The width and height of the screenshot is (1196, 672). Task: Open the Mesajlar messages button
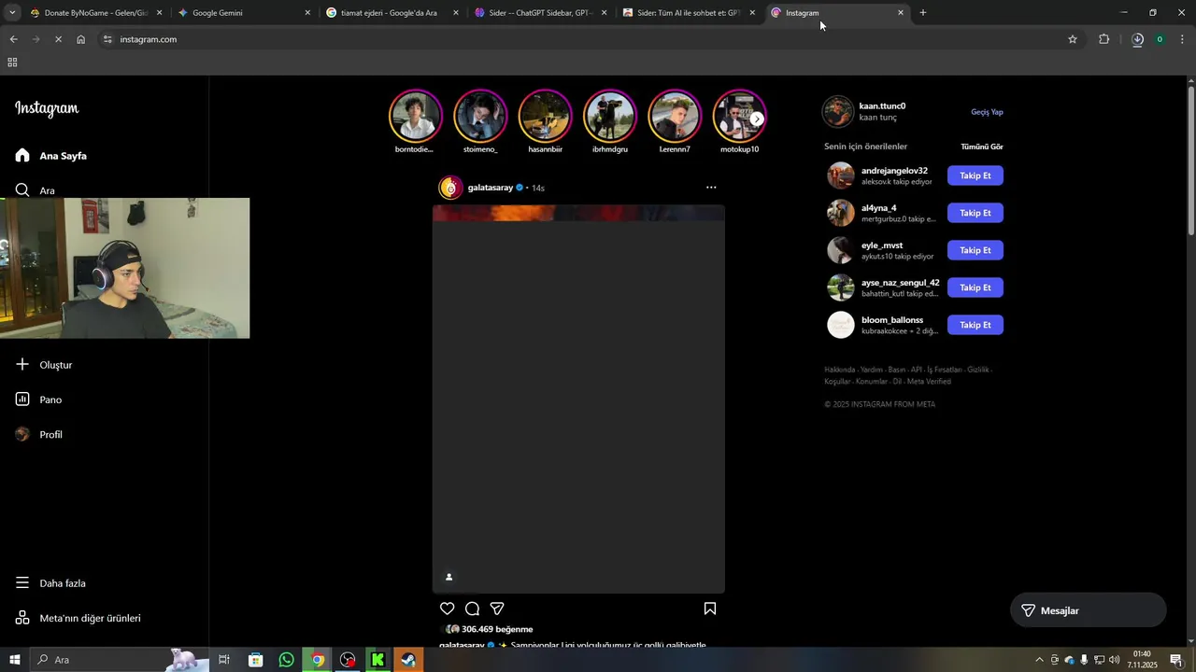[1089, 610]
